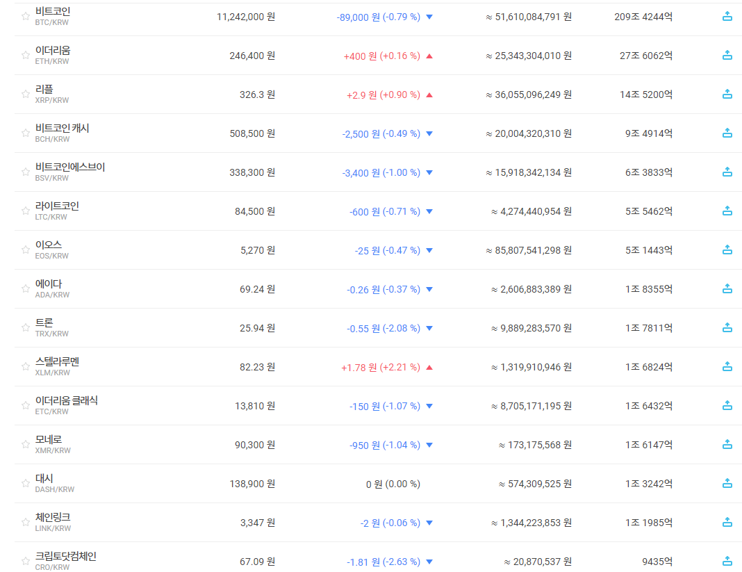
Task: Click the blue down arrow for Tron
Action: point(429,328)
